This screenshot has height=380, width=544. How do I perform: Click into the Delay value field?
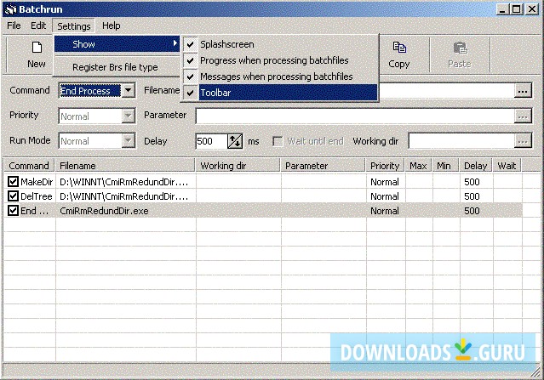pos(212,141)
